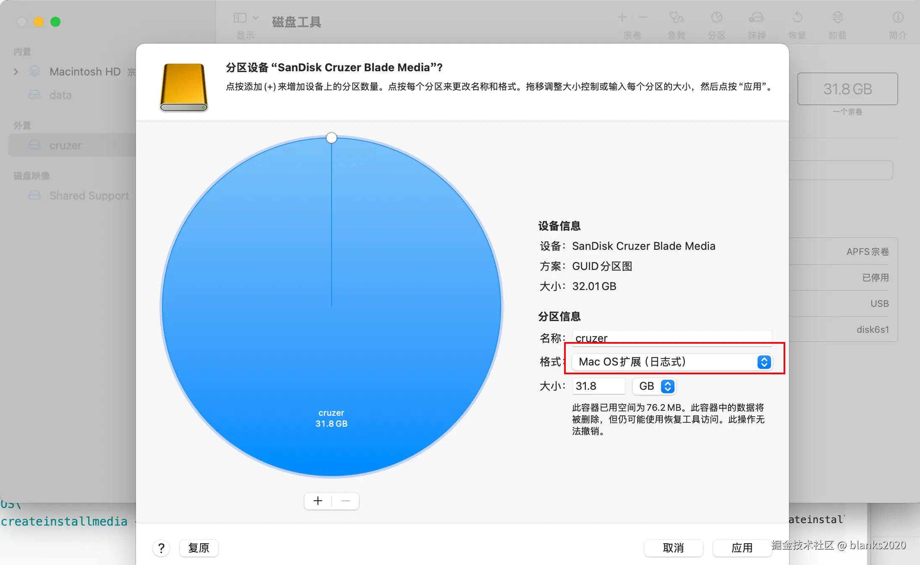Expand the Macintosh HD tree item
This screenshot has width=920, height=565.
click(16, 72)
